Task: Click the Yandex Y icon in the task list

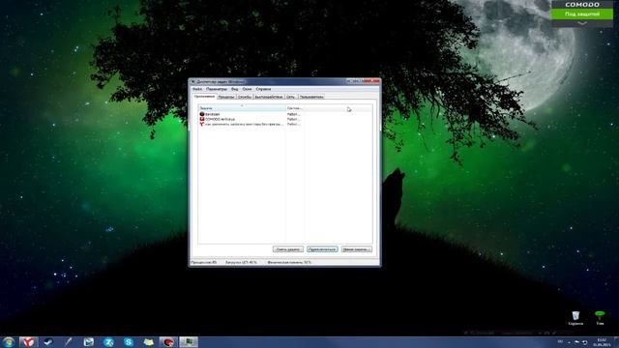Action: click(202, 124)
